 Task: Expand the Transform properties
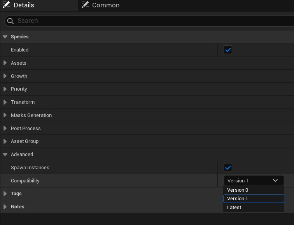point(5,102)
